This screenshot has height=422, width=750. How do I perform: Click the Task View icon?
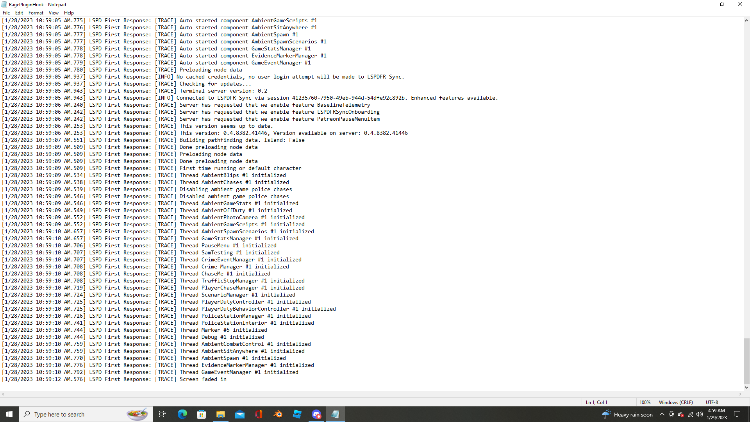coord(162,414)
